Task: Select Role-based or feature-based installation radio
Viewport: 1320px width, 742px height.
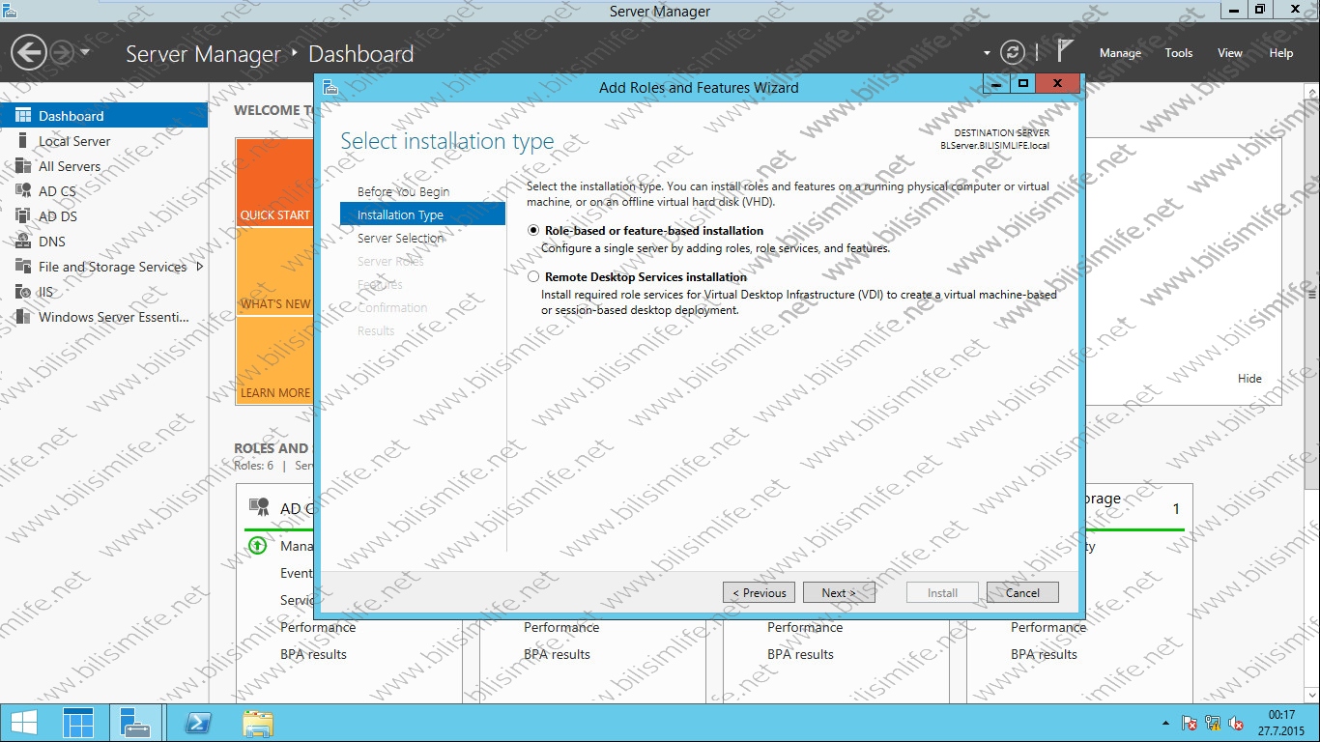Action: click(533, 231)
